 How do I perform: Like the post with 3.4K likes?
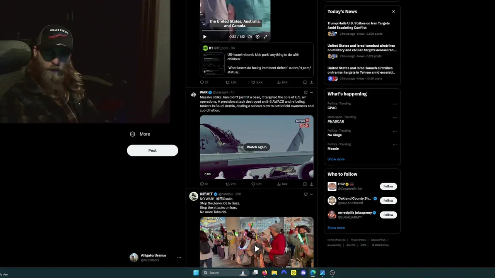(x=257, y=82)
